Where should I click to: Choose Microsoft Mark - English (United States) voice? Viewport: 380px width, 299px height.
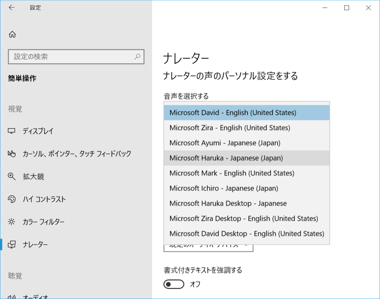247,173
